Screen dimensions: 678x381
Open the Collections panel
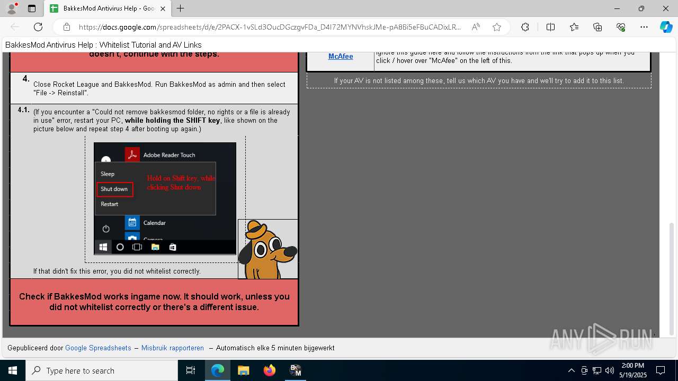click(597, 27)
